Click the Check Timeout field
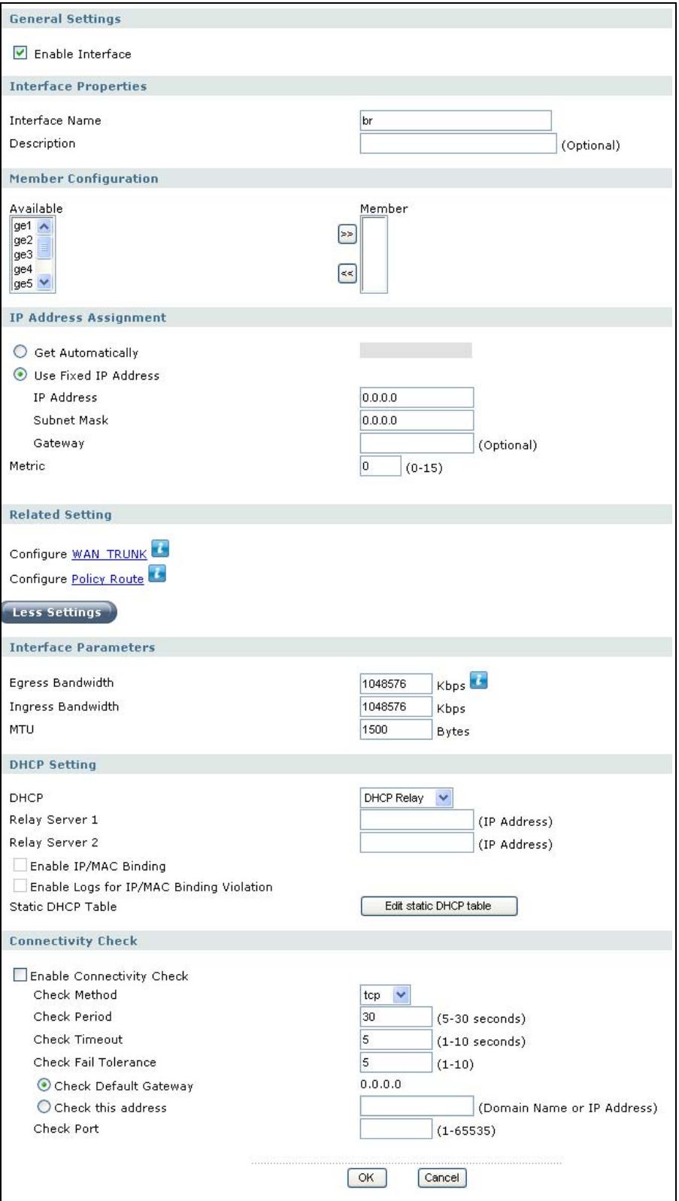The width and height of the screenshot is (679, 1201). click(396, 1040)
